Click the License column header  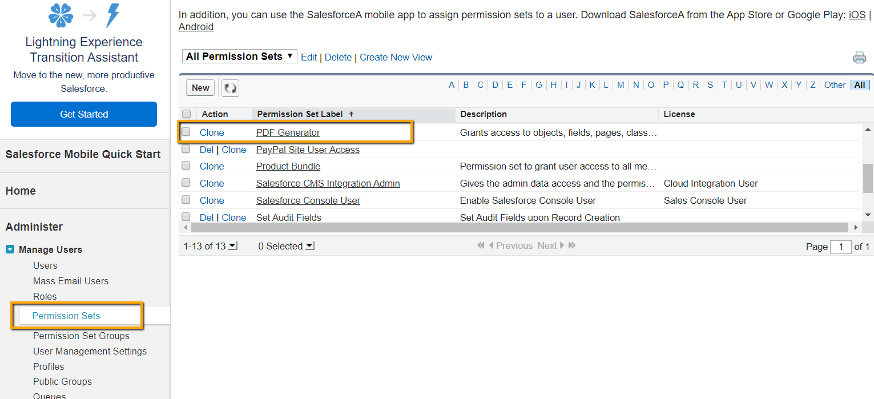click(x=679, y=114)
